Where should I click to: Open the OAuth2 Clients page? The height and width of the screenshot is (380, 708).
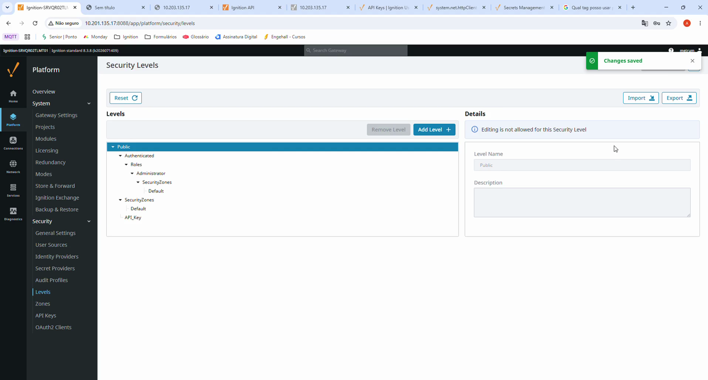(54, 328)
